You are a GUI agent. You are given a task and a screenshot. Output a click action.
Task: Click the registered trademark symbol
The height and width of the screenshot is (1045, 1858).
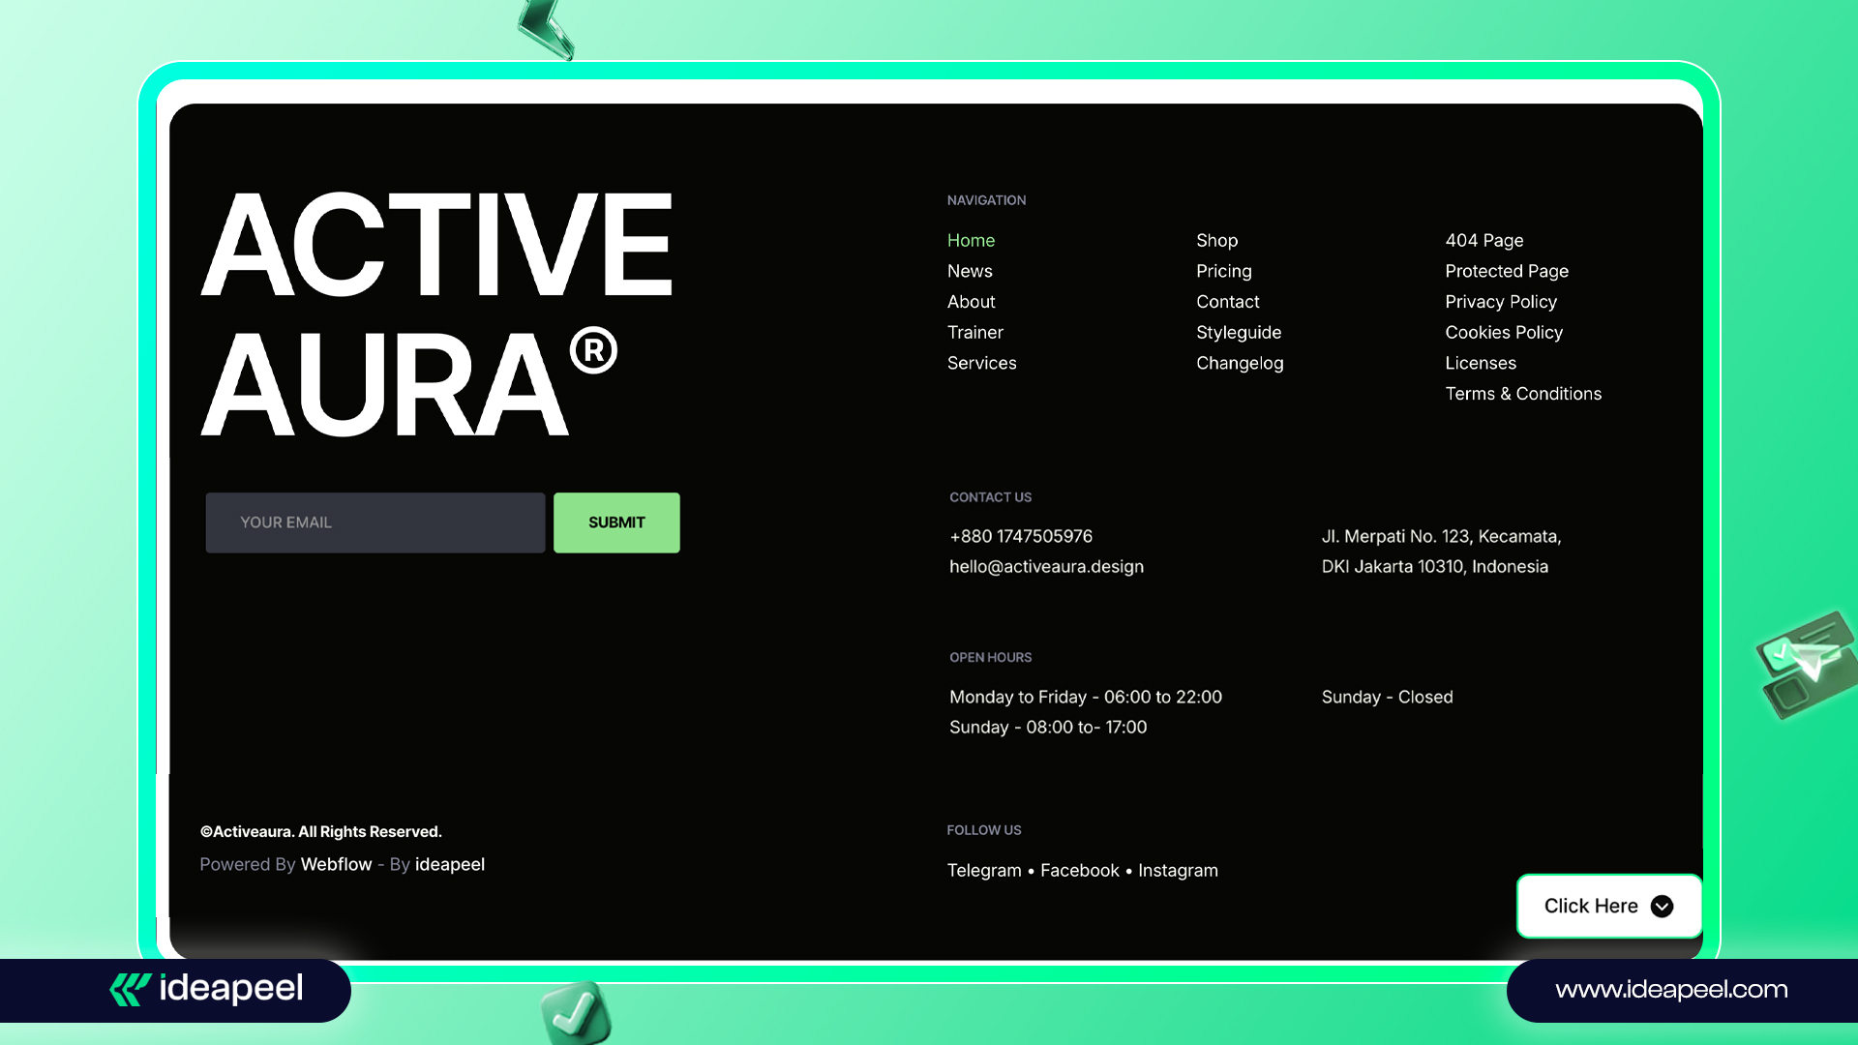pos(593,350)
